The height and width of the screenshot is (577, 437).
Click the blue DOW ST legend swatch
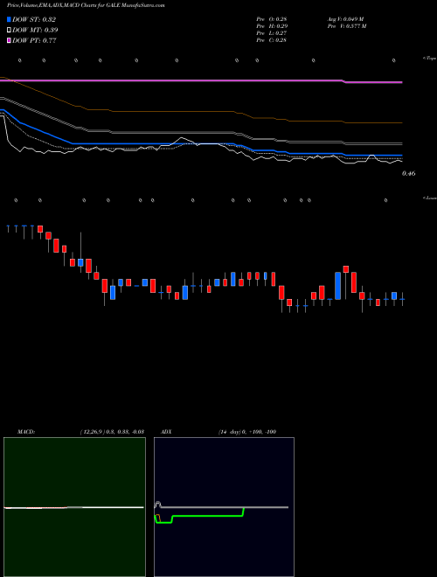tap(9, 19)
